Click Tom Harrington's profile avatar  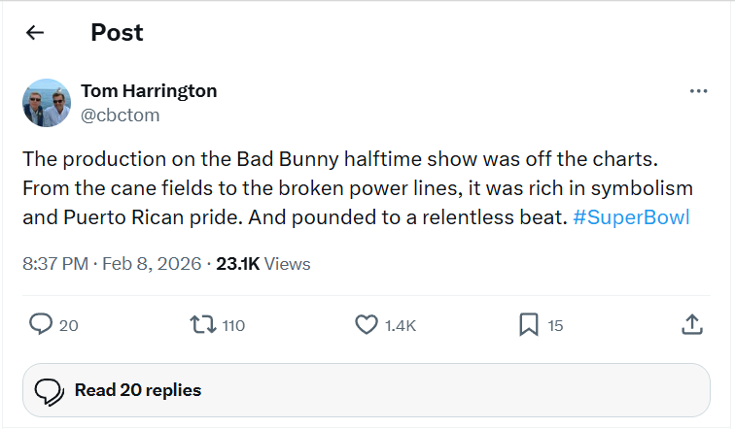tap(47, 103)
